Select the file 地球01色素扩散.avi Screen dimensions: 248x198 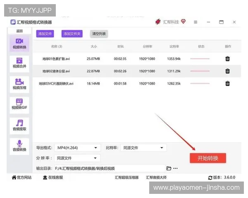56,59
